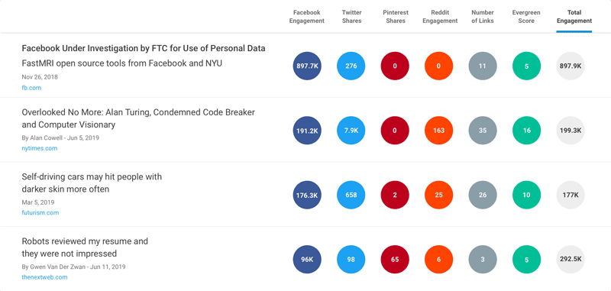Click the 16 evergreen score circle
This screenshot has height=291, width=611.
[x=526, y=131]
